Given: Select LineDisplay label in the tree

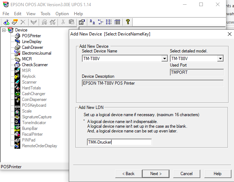Looking at the screenshot, I should (32, 42).
